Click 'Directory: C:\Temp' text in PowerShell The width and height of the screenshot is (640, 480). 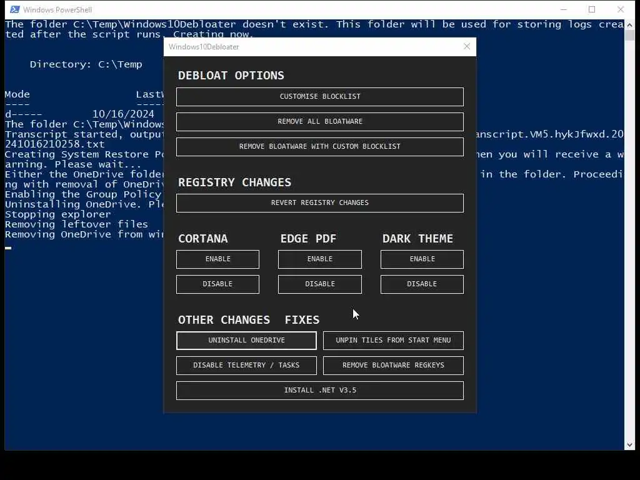pos(86,64)
